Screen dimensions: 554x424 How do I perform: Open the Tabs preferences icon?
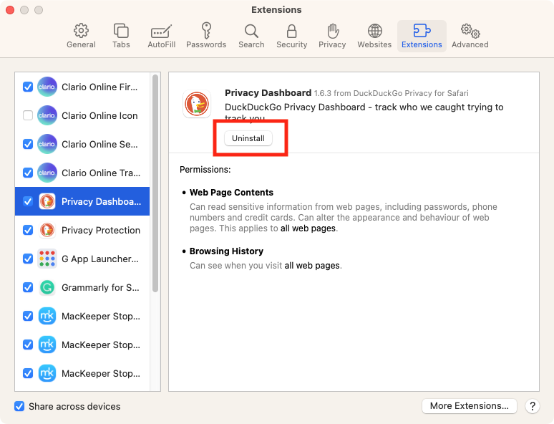point(121,31)
